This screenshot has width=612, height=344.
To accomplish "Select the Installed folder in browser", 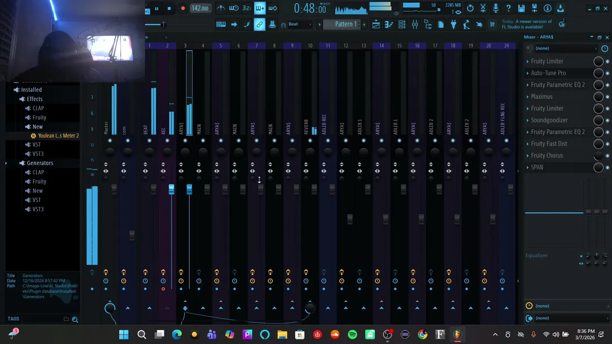I will 32,90.
